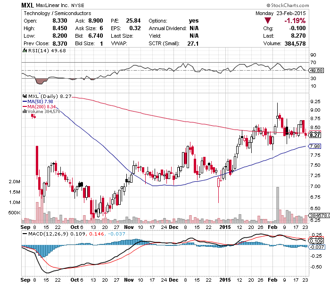Click the Last value 8.270
The image size is (330, 284).
298,36
